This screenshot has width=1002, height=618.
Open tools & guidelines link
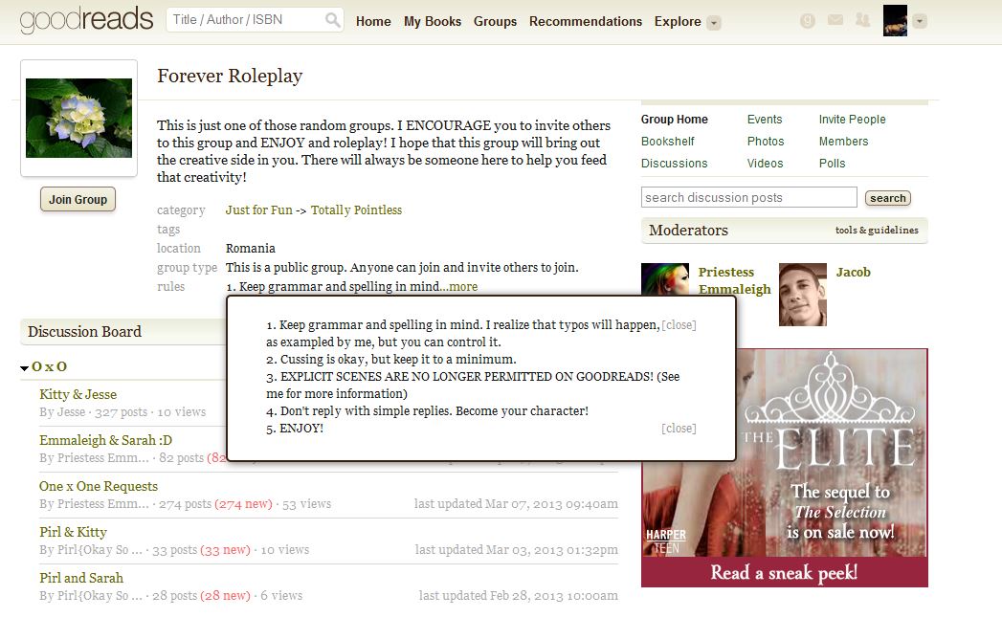[x=876, y=230]
